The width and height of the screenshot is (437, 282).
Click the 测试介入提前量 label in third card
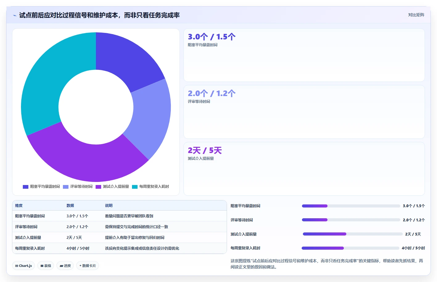[x=201, y=159]
